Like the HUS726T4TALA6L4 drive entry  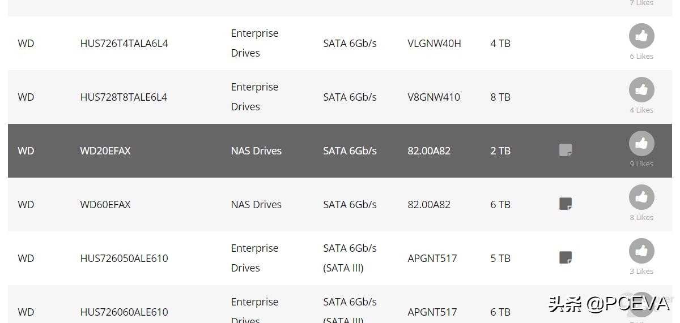coord(641,36)
